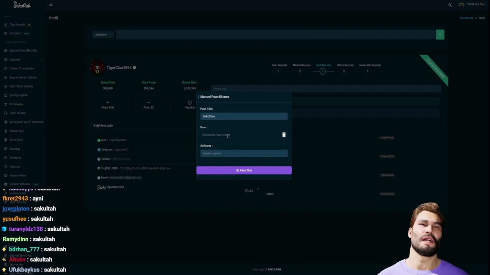Click the Açıklama description input
This screenshot has width=490, height=275.
244,153
